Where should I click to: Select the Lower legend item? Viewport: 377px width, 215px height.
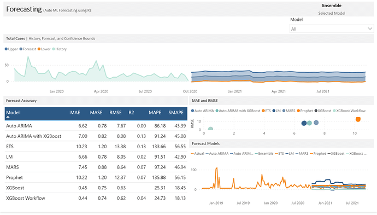point(44,49)
